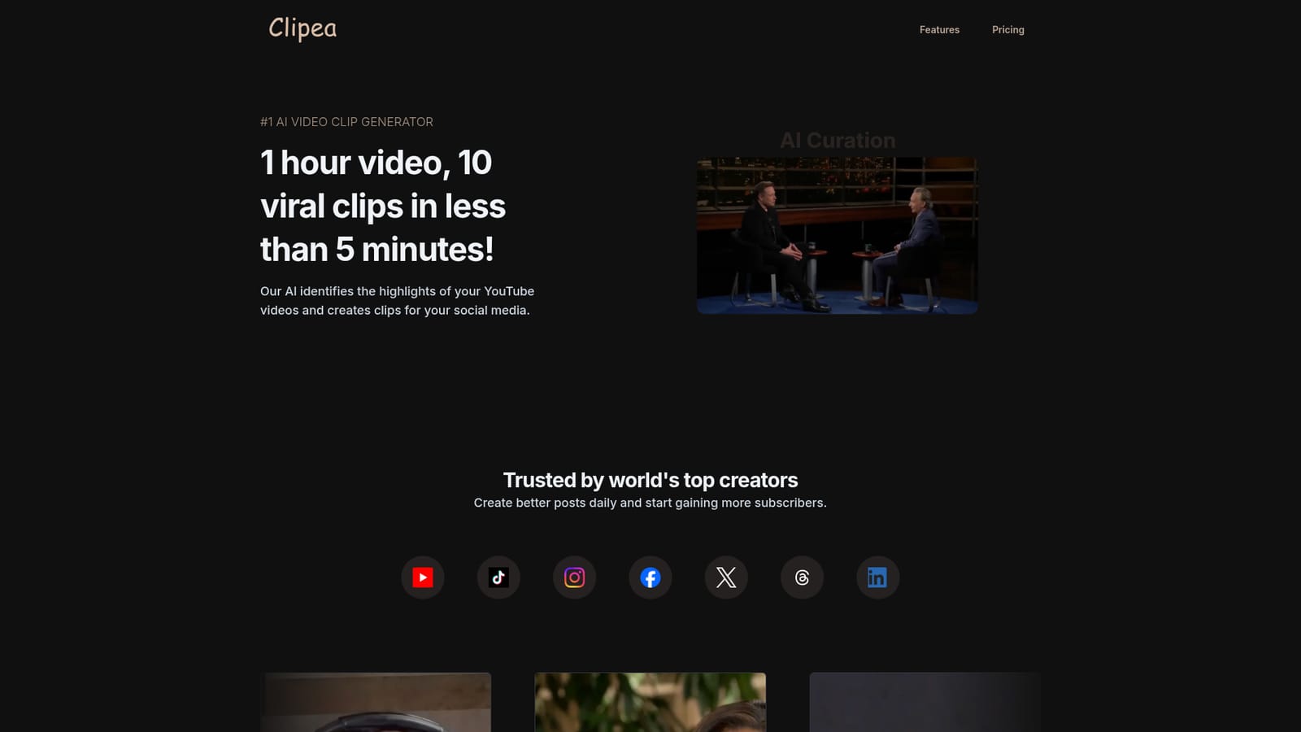Click the talk show interview video preview
1301x732 pixels.
(x=838, y=235)
